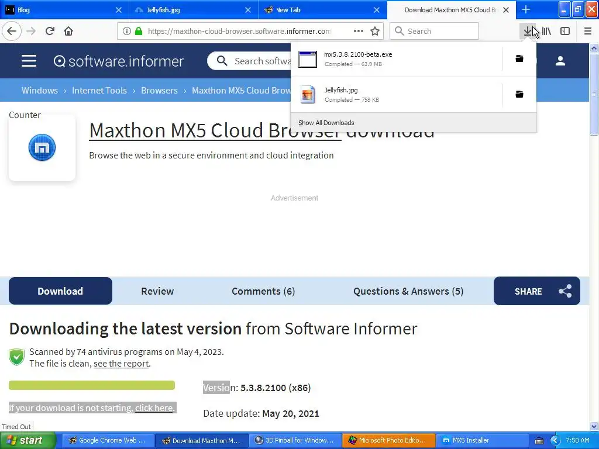Click the scrollbar up arrow
The image size is (599, 449).
click(x=594, y=48)
